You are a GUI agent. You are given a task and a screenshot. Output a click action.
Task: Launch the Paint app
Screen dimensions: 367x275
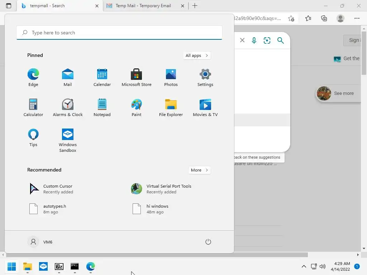click(x=137, y=107)
